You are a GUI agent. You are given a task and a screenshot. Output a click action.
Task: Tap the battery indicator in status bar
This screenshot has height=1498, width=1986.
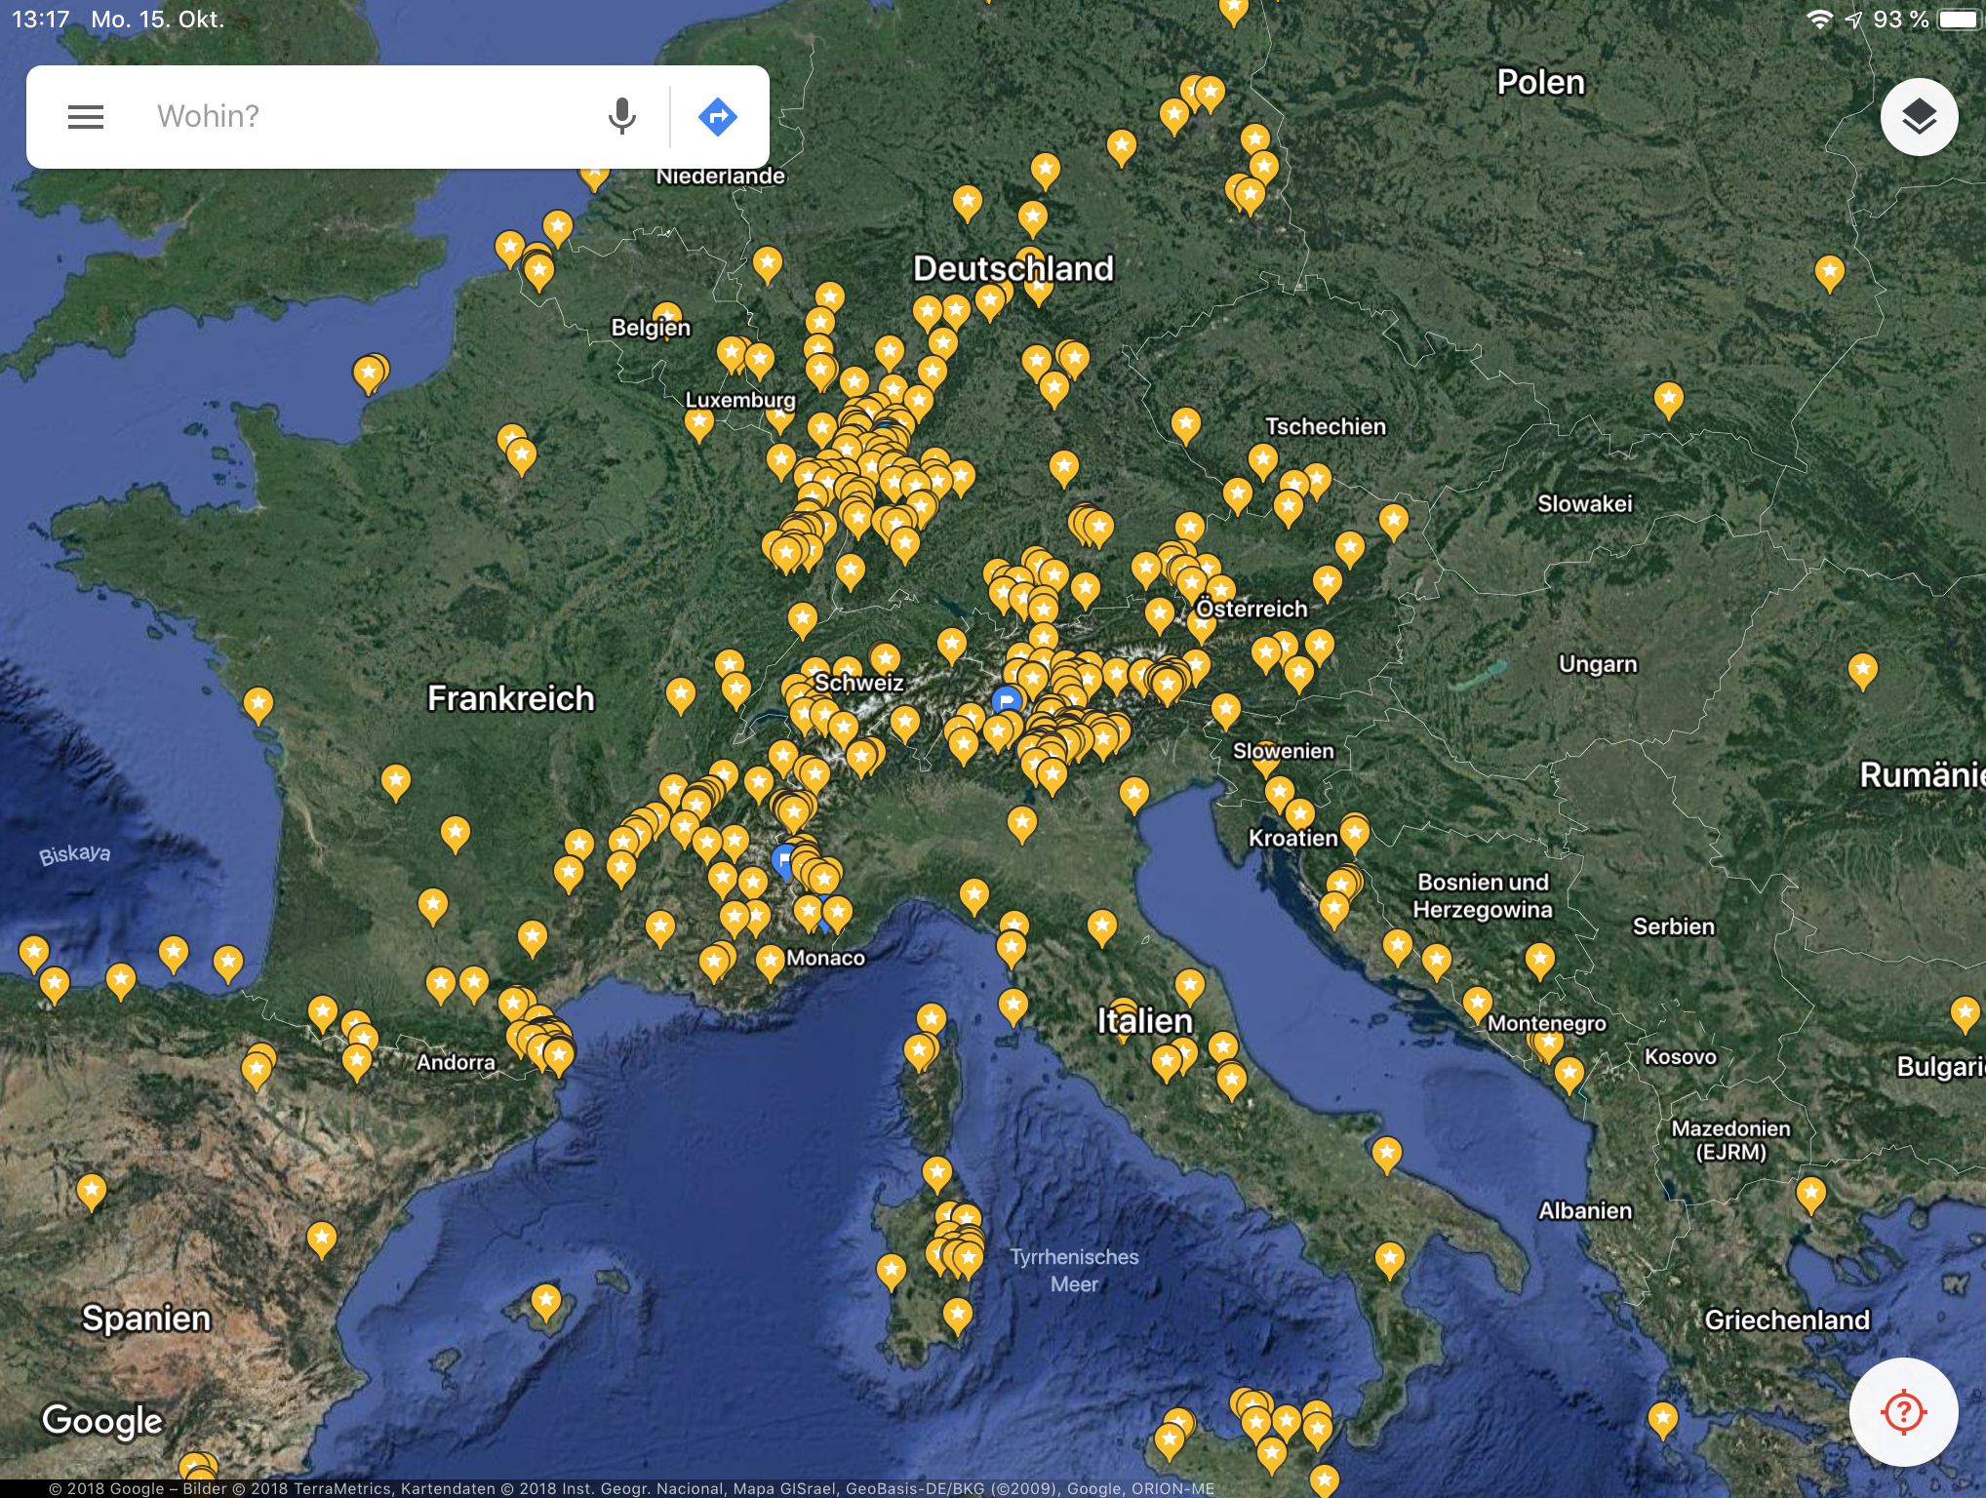pyautogui.click(x=1957, y=20)
